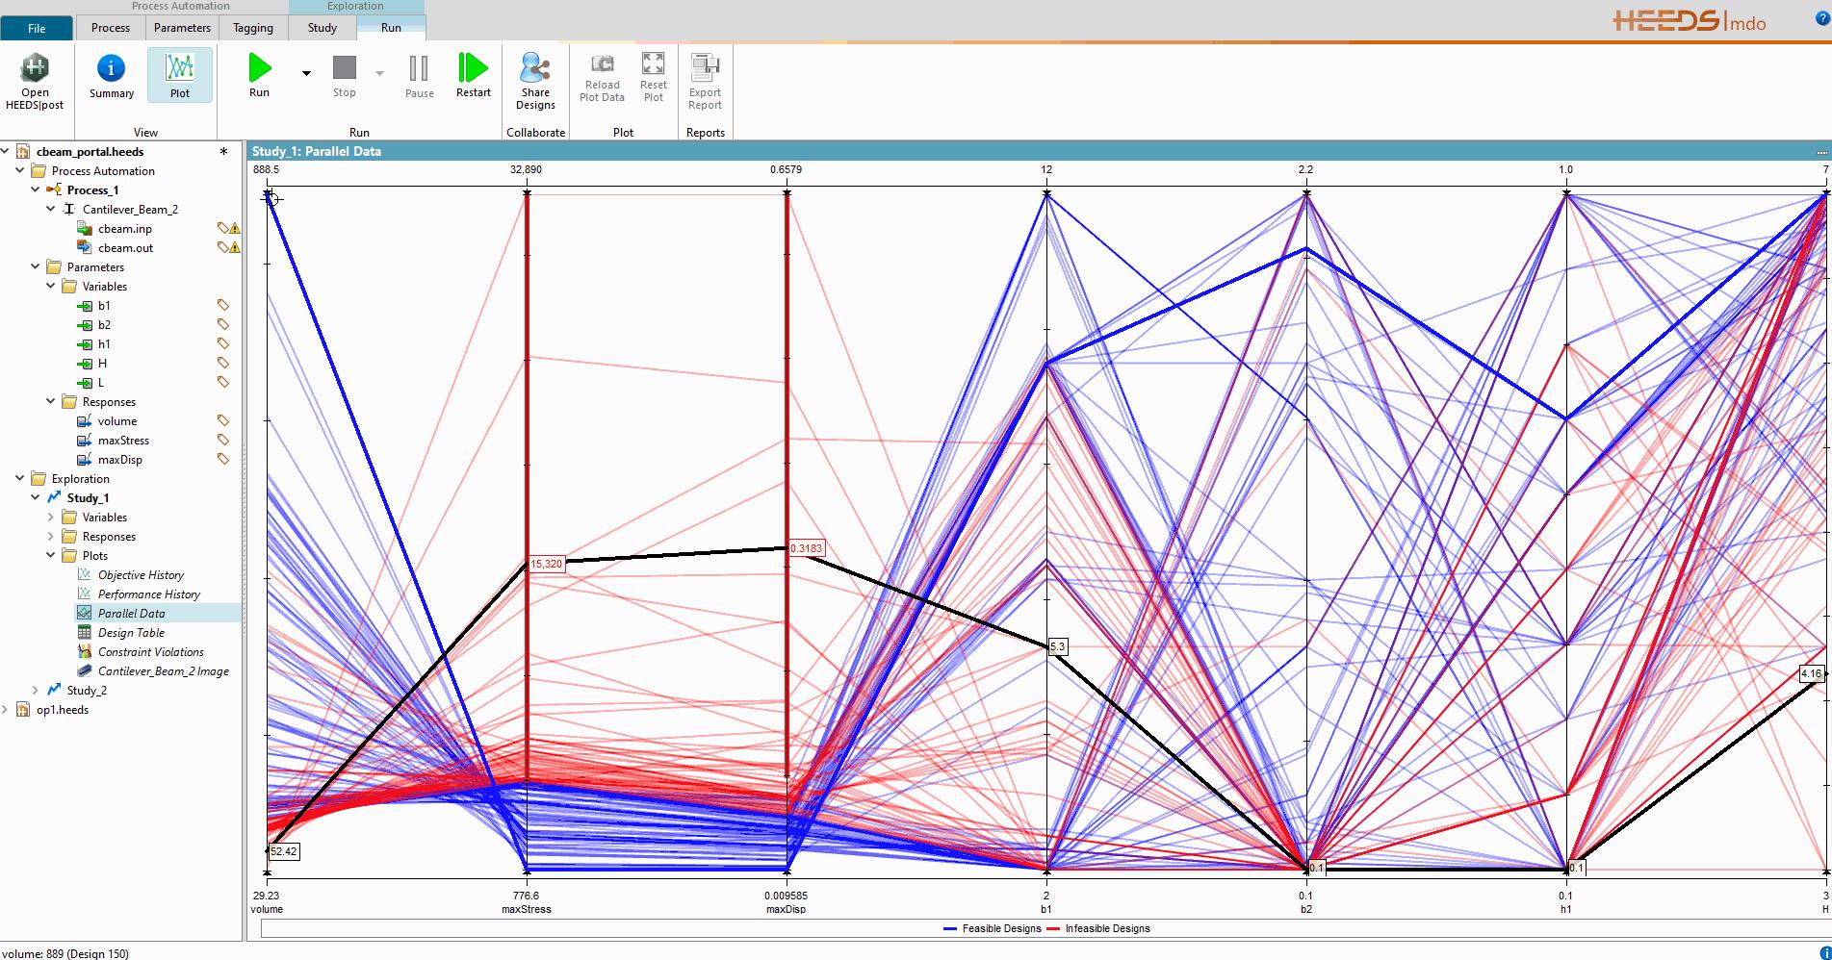1832x960 pixels.
Task: Restart the study run
Action: click(x=473, y=76)
